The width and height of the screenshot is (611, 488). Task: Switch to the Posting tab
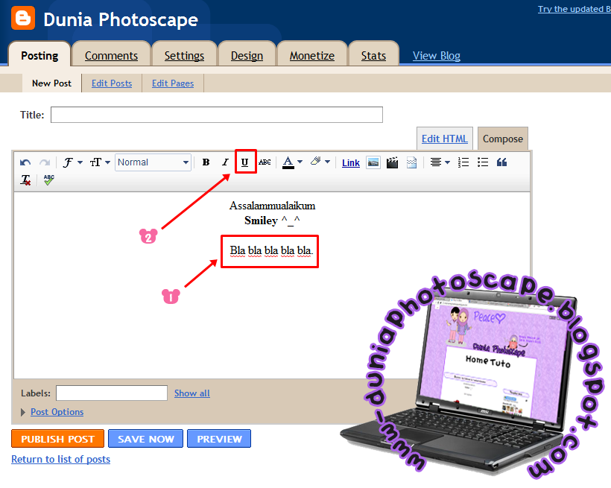coord(39,55)
